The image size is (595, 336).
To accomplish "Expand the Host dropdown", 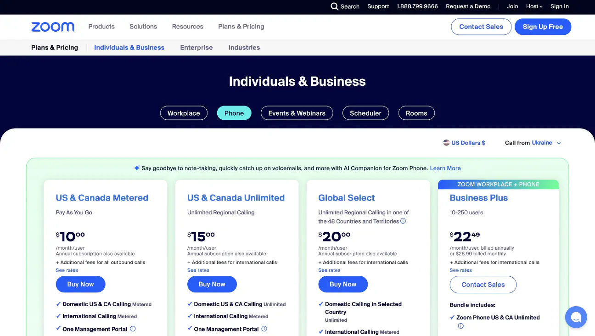I will pyautogui.click(x=534, y=6).
